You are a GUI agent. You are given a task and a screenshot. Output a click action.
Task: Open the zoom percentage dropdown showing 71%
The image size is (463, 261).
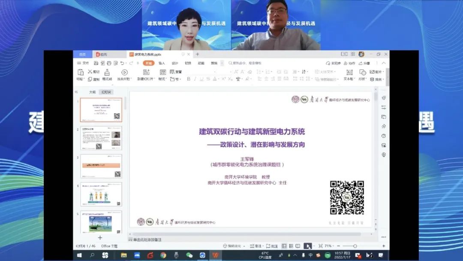coord(329,246)
